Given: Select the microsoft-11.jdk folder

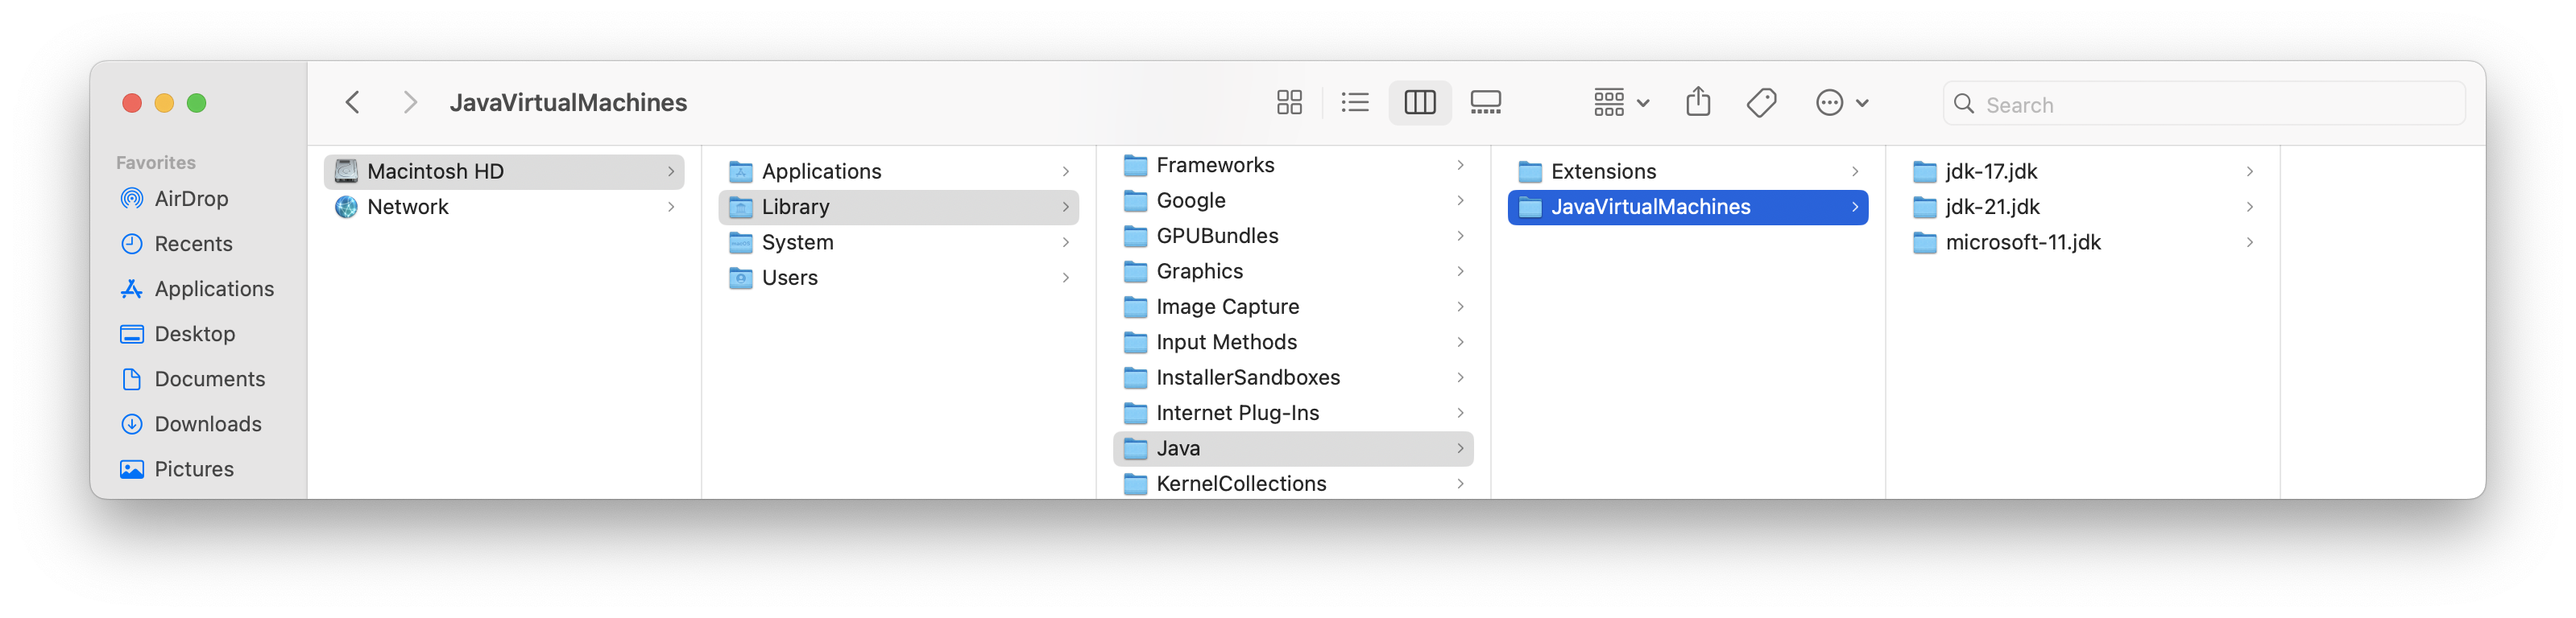Looking at the screenshot, I should (2023, 241).
